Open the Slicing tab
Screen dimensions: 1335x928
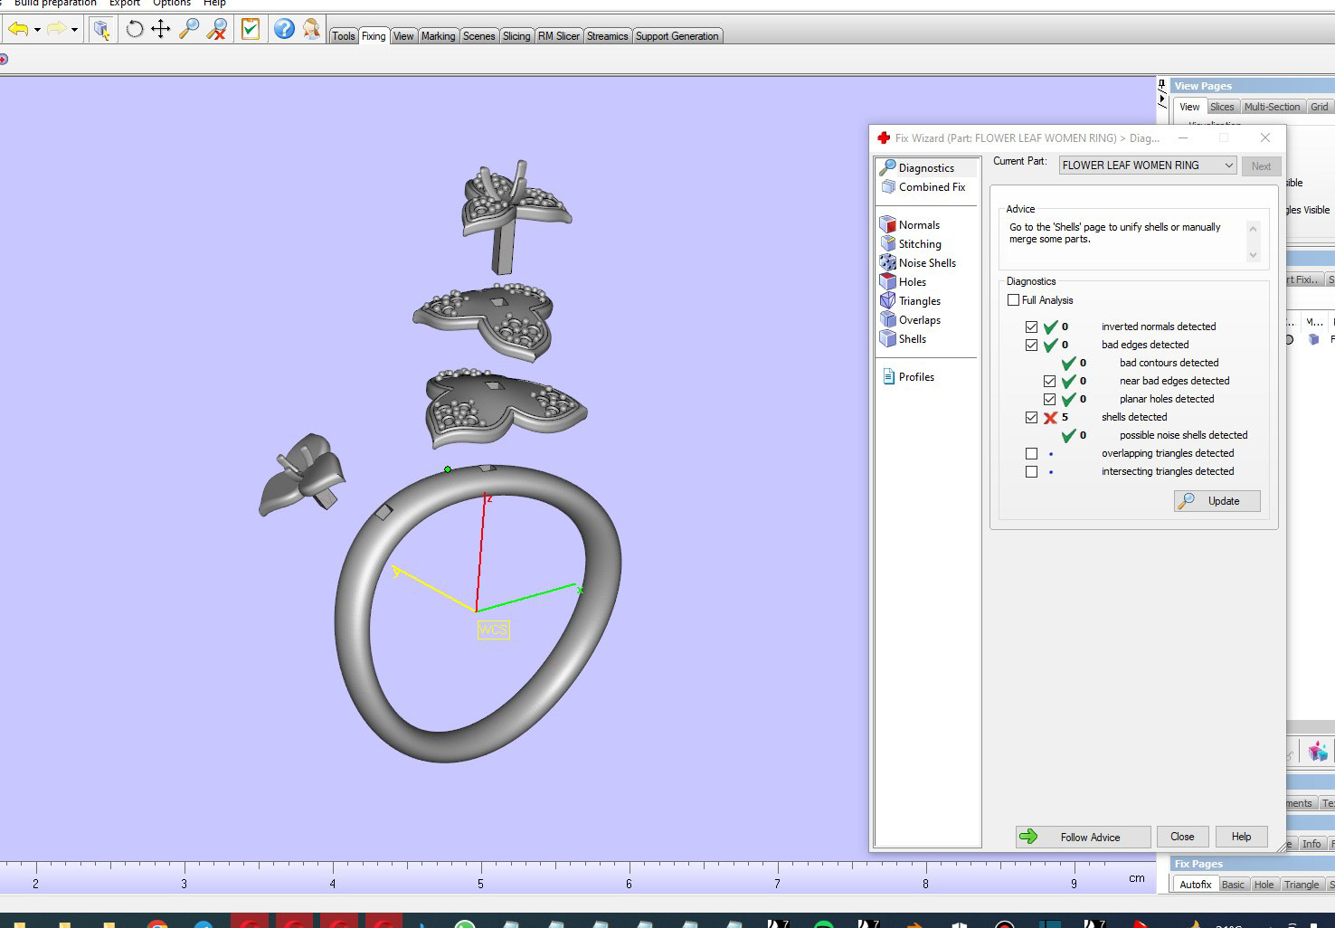coord(516,36)
